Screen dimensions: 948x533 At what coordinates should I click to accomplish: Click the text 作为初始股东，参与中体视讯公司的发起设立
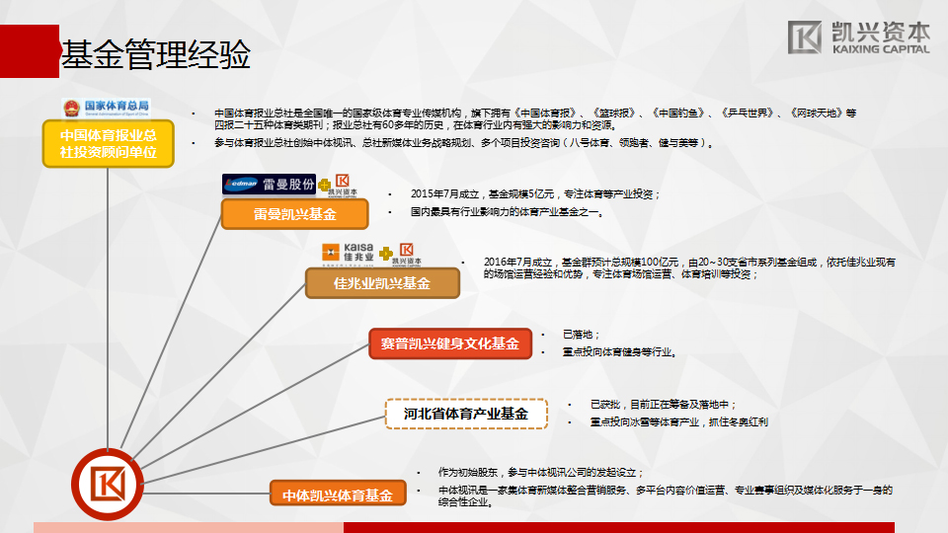(541, 473)
